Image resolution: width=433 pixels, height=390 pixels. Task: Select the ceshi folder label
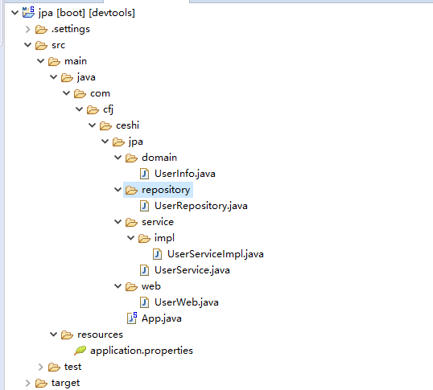click(127, 125)
